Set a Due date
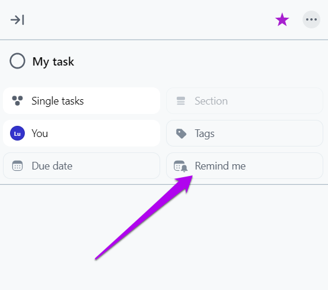This screenshot has width=328, height=290. click(x=82, y=166)
